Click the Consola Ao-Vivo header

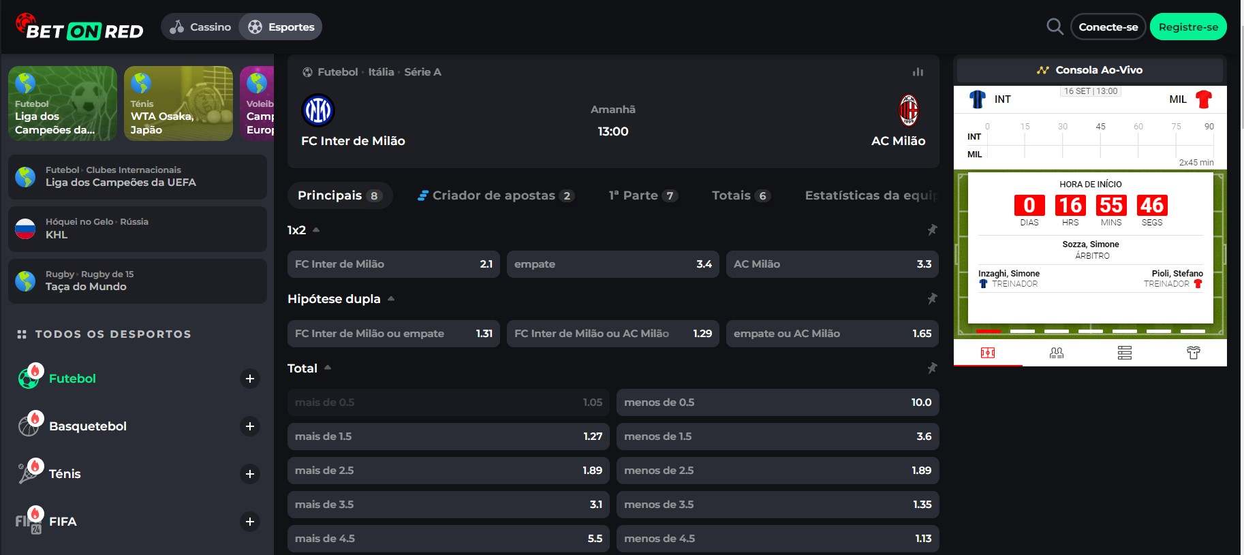pos(1090,70)
